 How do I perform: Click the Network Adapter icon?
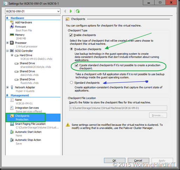[x=12, y=87]
